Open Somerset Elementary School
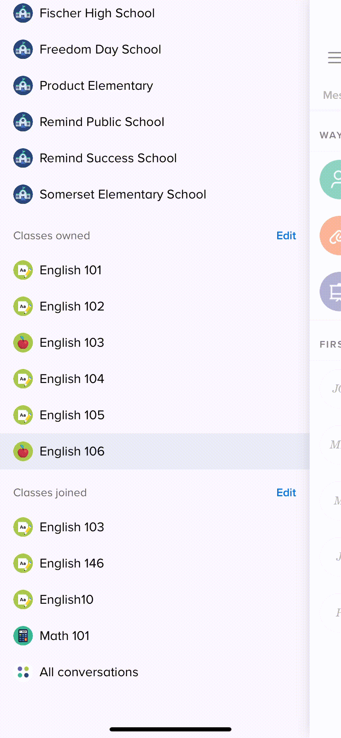This screenshot has width=341, height=738. (x=123, y=194)
